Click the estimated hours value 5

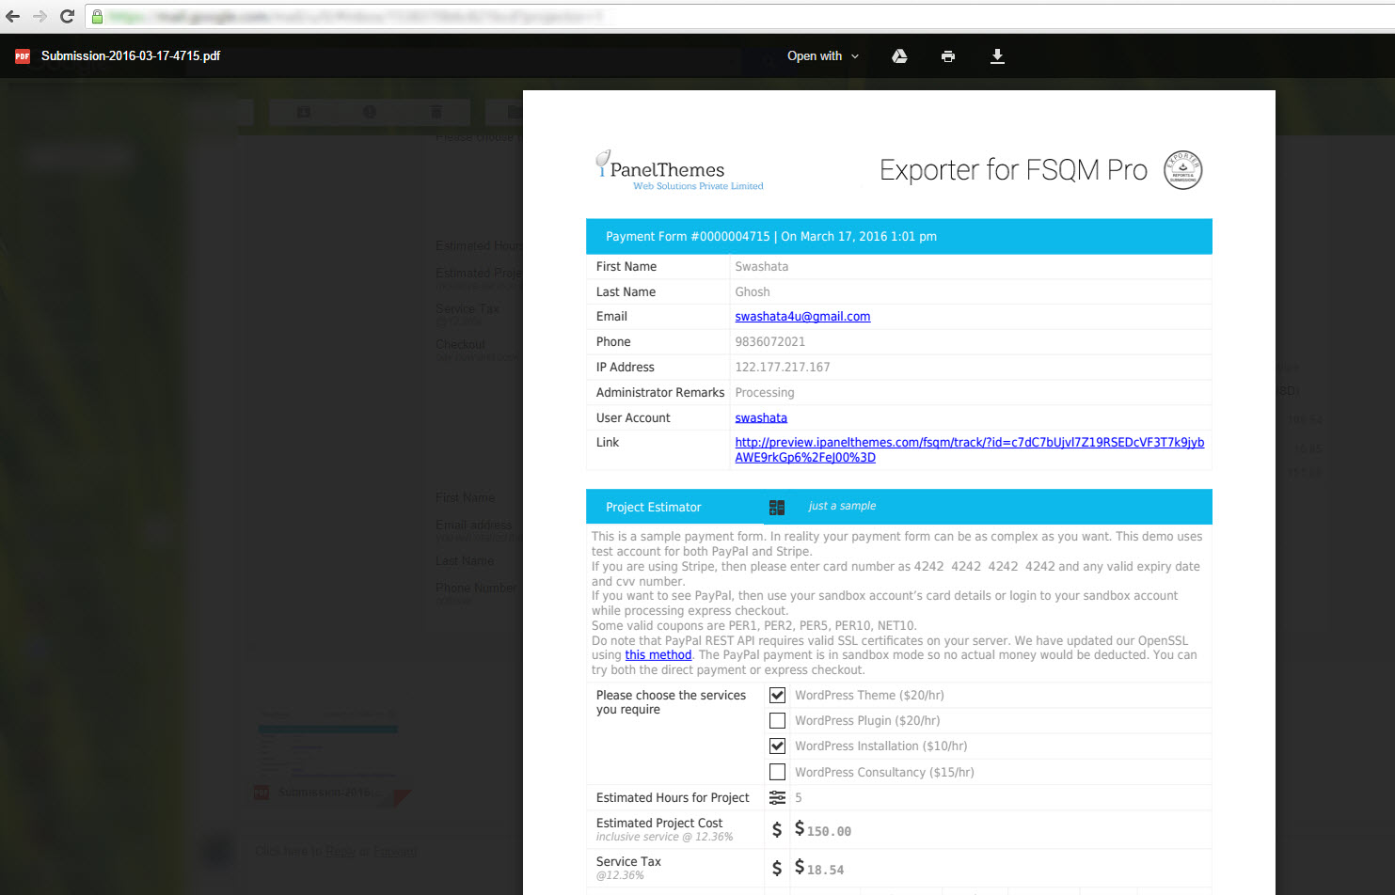pyautogui.click(x=799, y=798)
